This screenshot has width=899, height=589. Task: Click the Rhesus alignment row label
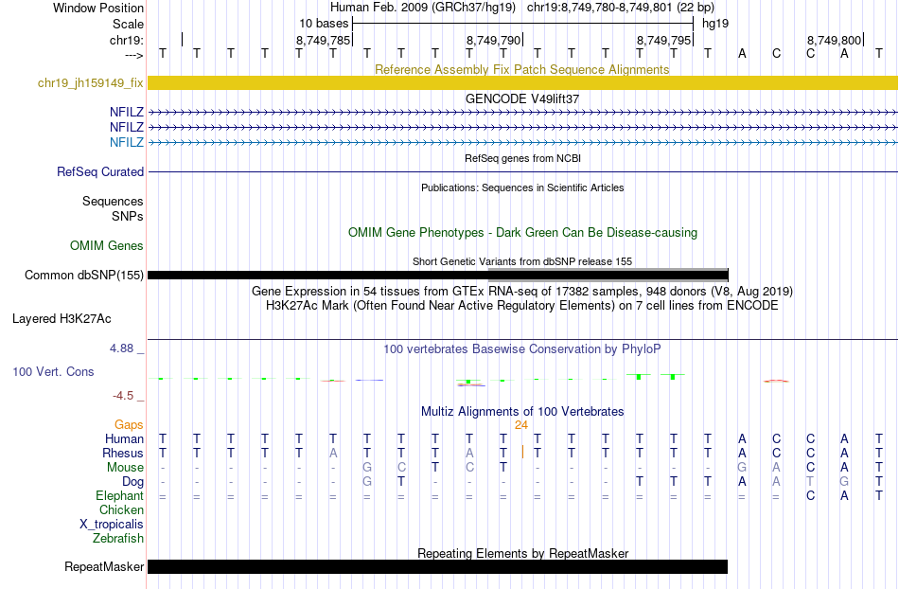[123, 453]
